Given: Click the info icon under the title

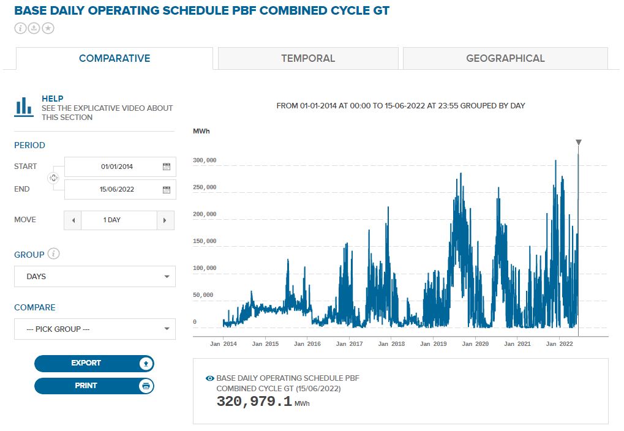Looking at the screenshot, I should pos(20,28).
